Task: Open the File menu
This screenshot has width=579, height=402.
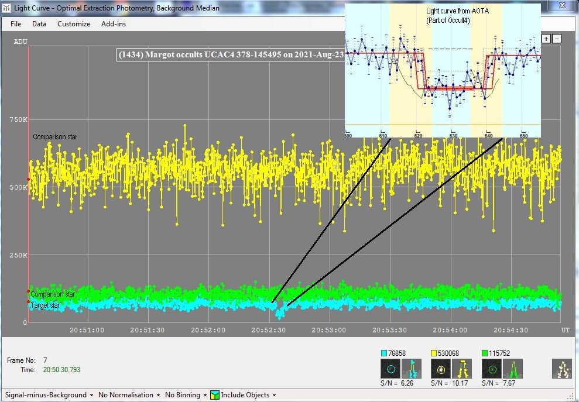Action: pos(16,24)
